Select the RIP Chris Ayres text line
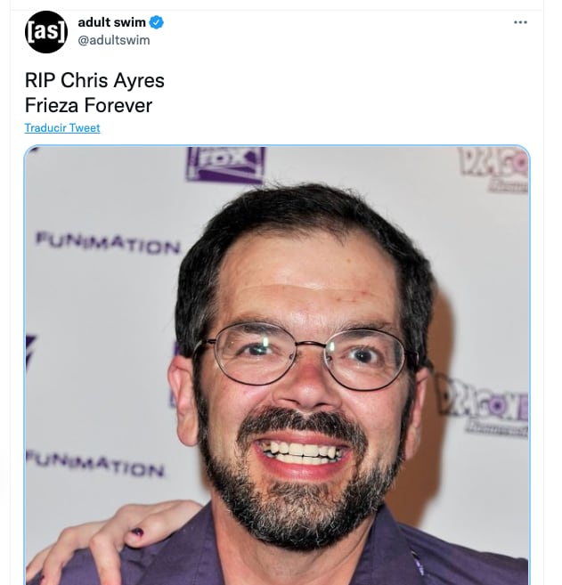Image resolution: width=562 pixels, height=585 pixels. click(94, 80)
